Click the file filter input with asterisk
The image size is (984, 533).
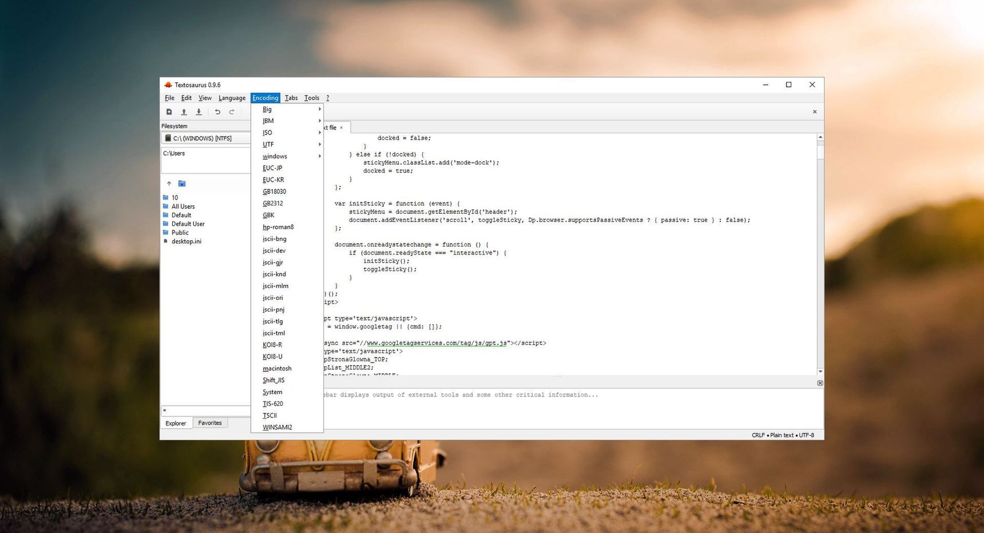(206, 411)
